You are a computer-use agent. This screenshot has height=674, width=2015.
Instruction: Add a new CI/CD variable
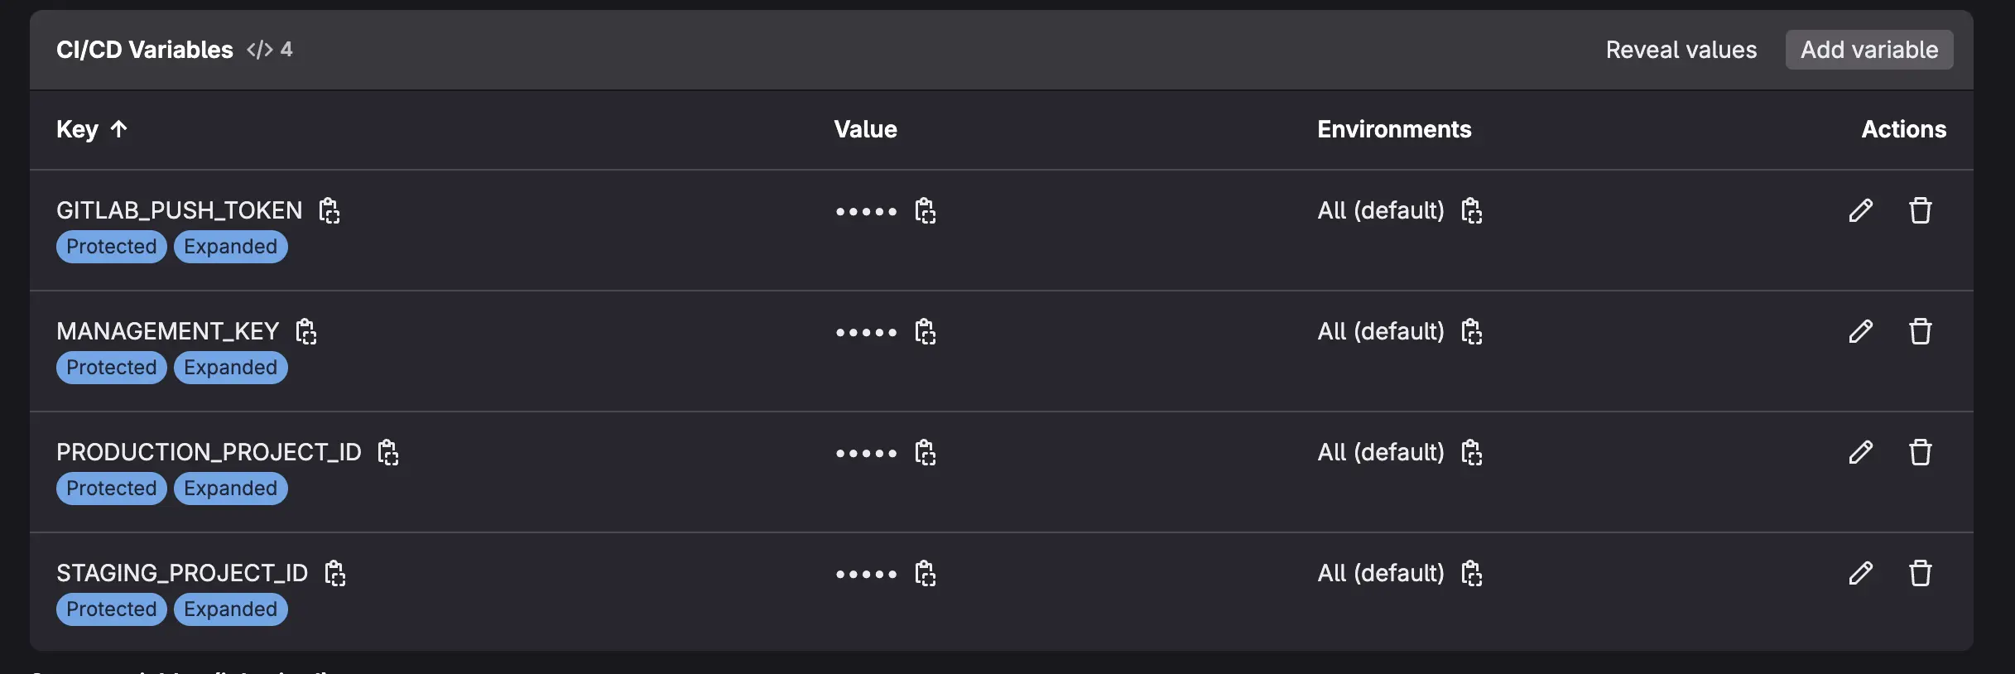click(1868, 49)
